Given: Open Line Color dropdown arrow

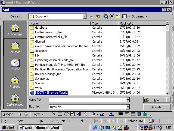Looking at the screenshot, I should point(107,114).
